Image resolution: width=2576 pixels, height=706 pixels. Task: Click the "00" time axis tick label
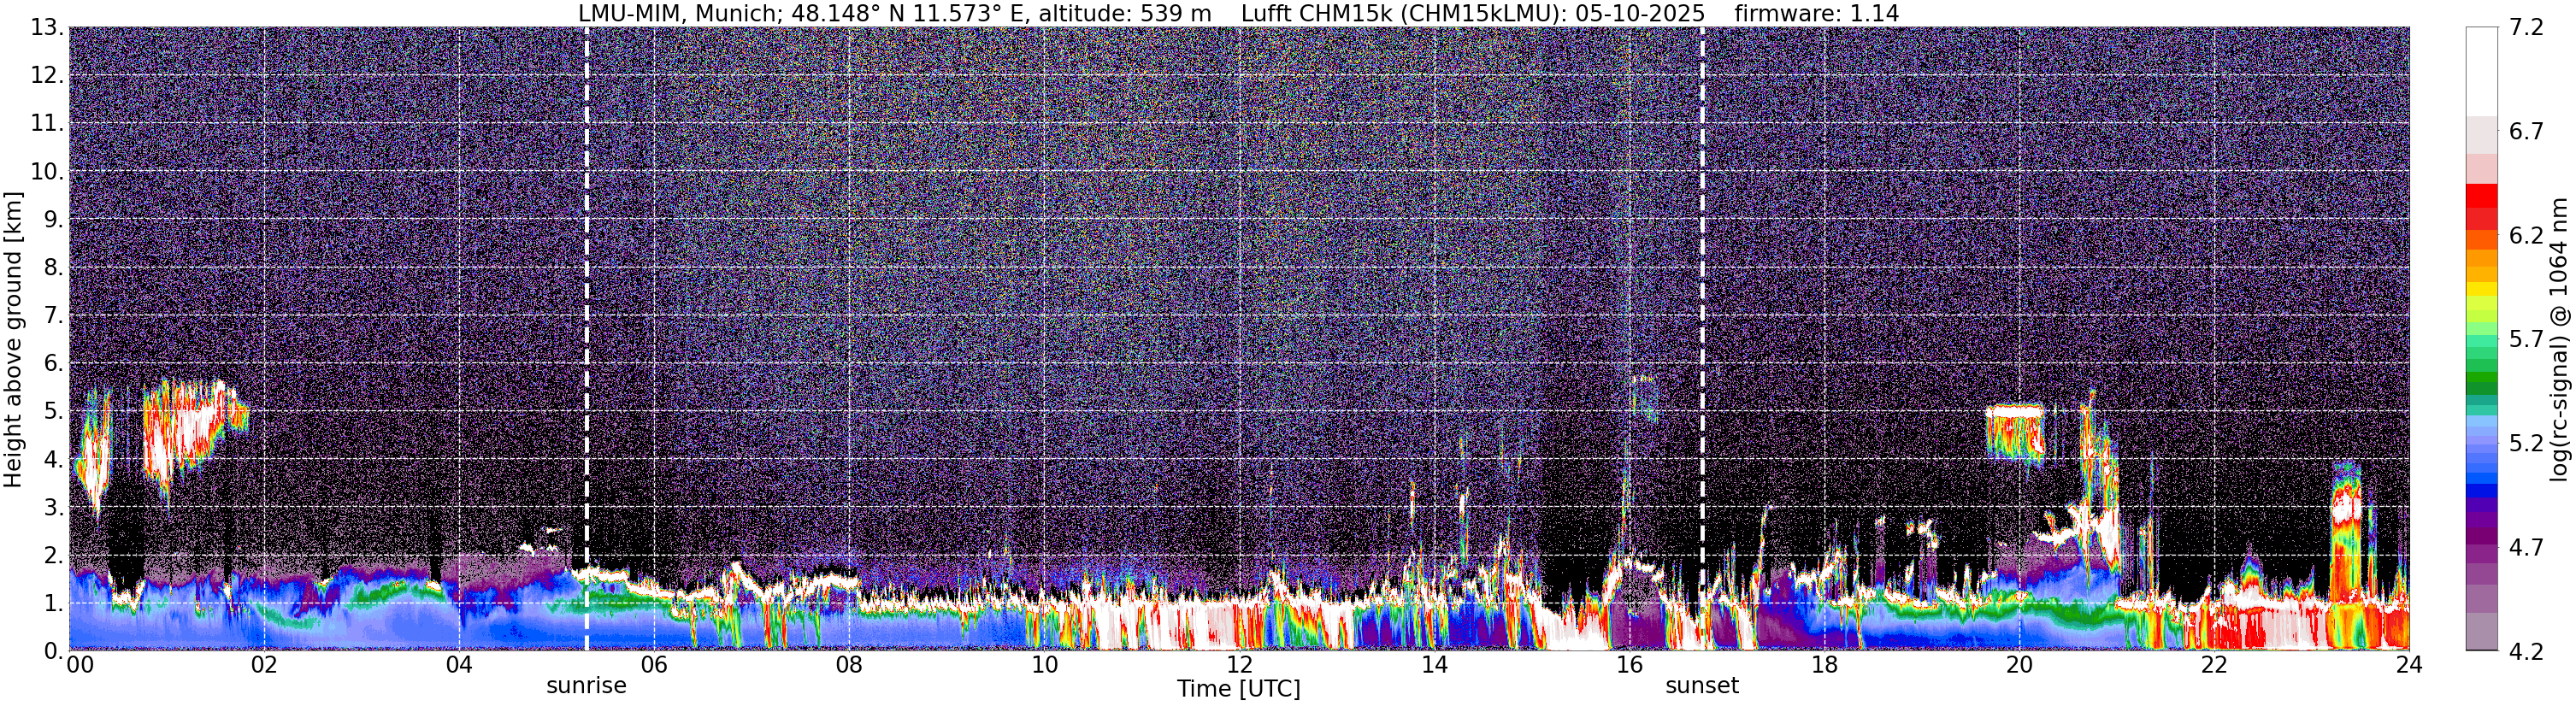pyautogui.click(x=80, y=665)
